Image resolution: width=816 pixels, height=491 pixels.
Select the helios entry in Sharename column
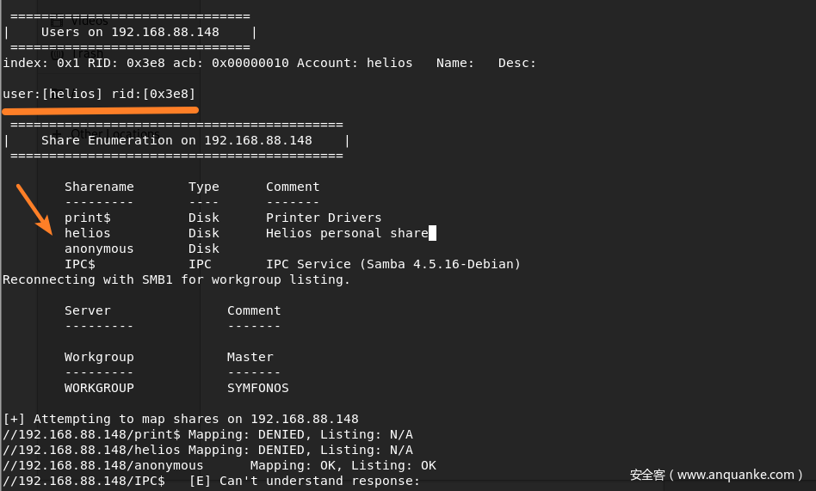(88, 233)
